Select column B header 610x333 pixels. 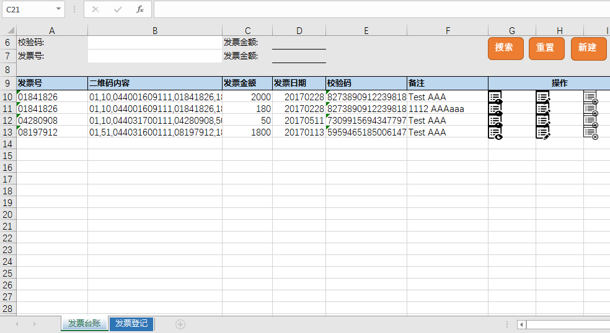155,31
